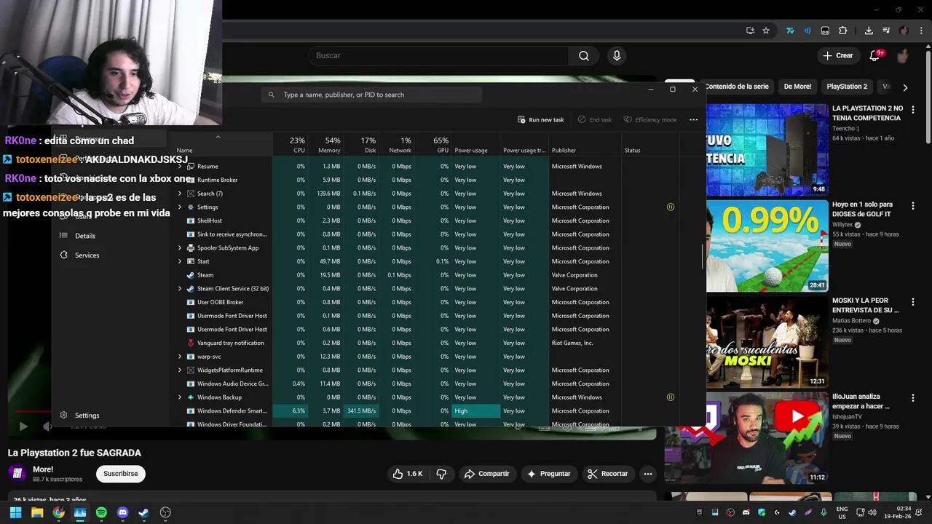Sort Task Manager by Network column
The height and width of the screenshot is (524, 932).
pyautogui.click(x=397, y=145)
